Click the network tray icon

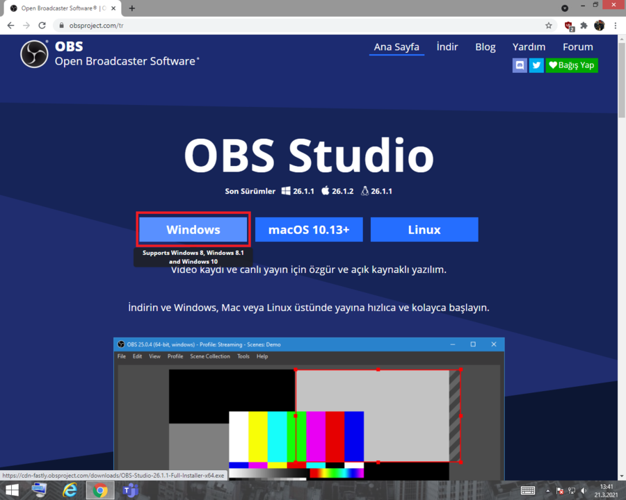(572, 491)
